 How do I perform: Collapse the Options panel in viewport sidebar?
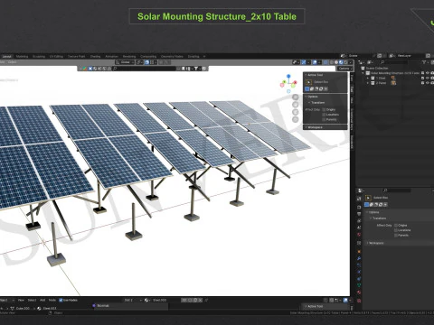(312, 97)
